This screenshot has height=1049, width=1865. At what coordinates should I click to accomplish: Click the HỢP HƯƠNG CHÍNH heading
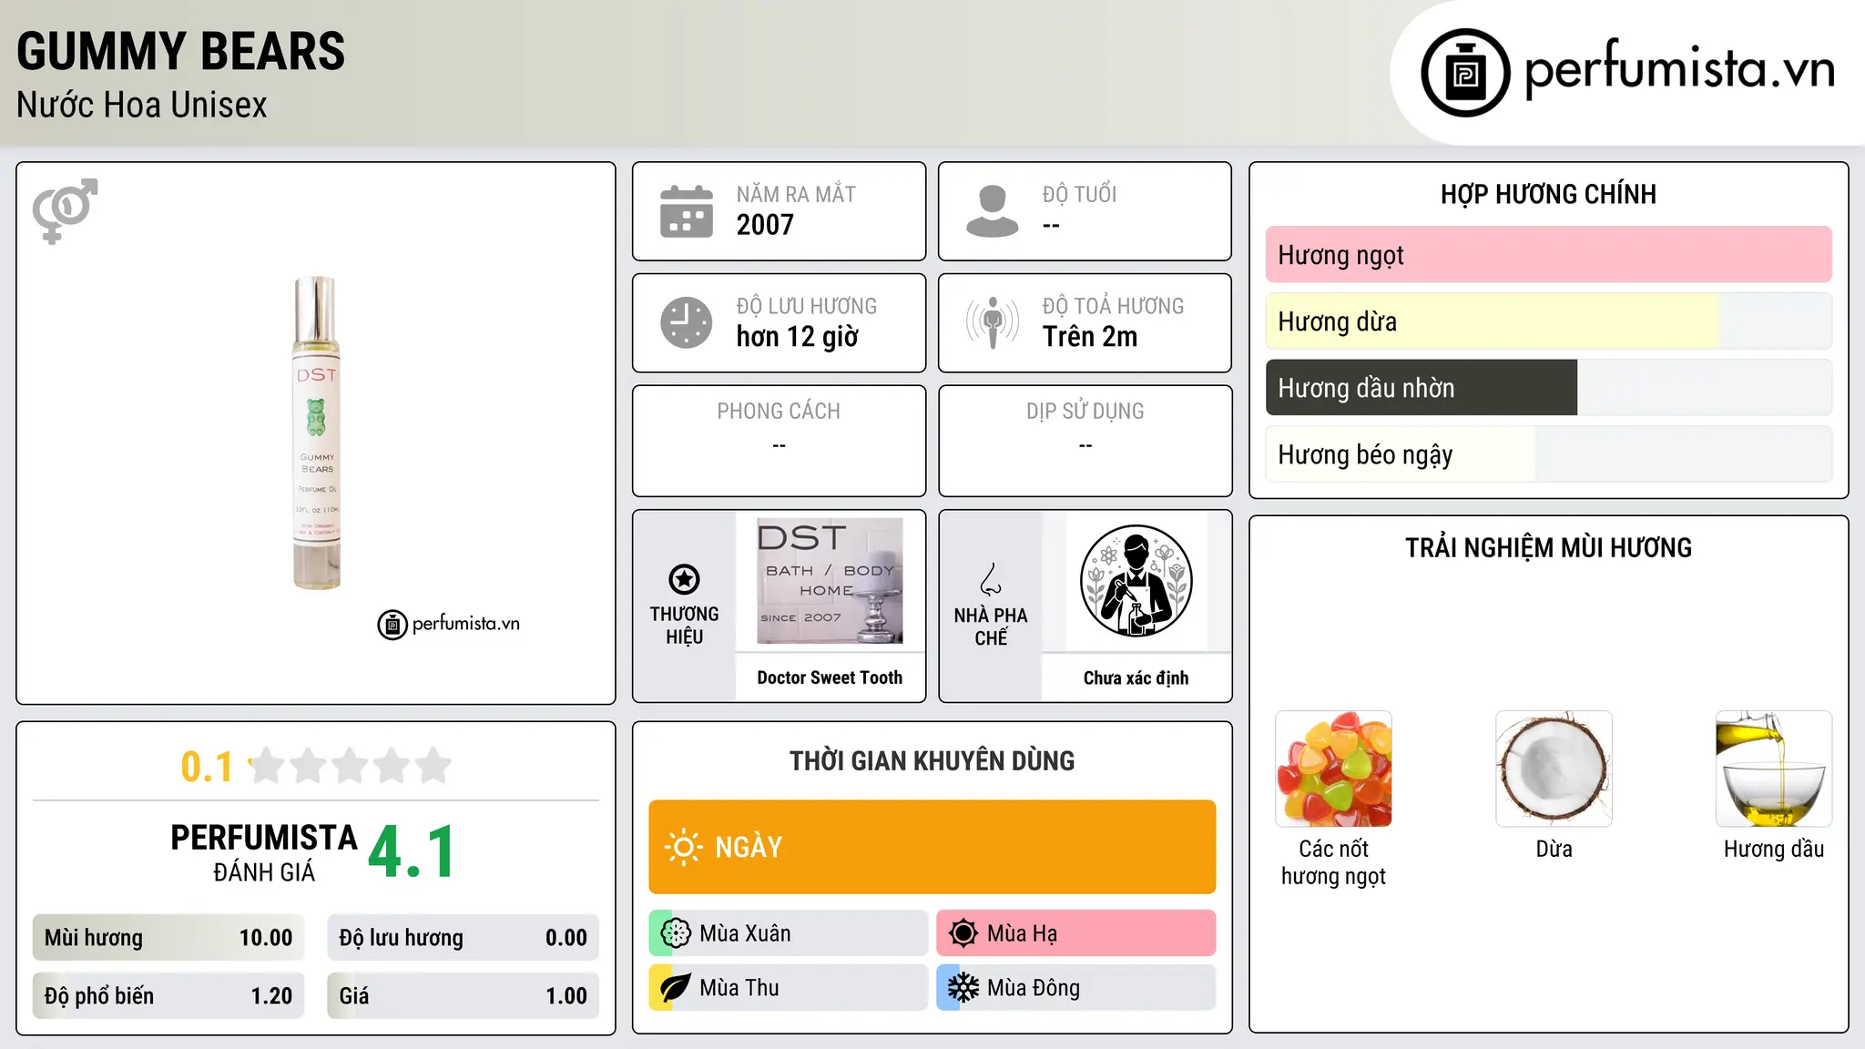coord(1548,194)
